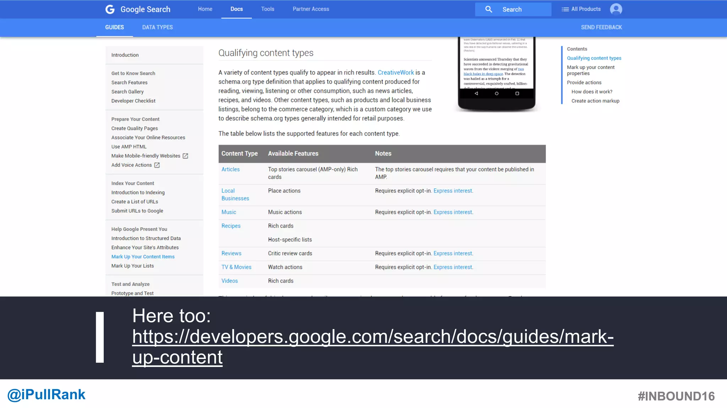Screen dimensions: 727x408
Task: Open Use AMP HTML in the sidebar
Action: click(129, 147)
